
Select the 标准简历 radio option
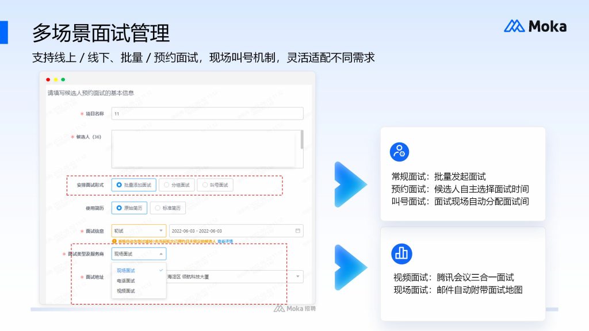(x=167, y=208)
